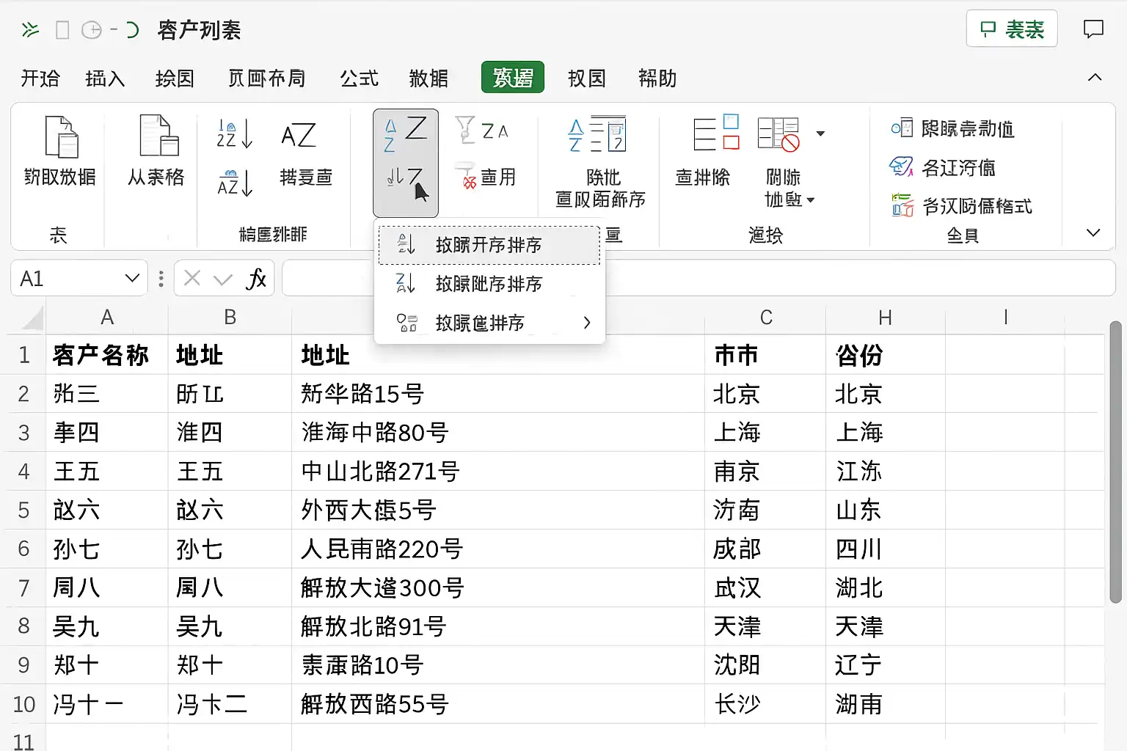Click the small sort ascending ribbon icon
1127x751 pixels.
click(234, 134)
